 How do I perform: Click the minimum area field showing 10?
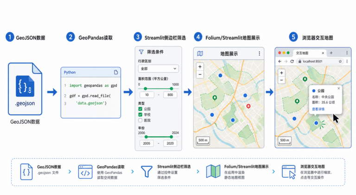146,95
